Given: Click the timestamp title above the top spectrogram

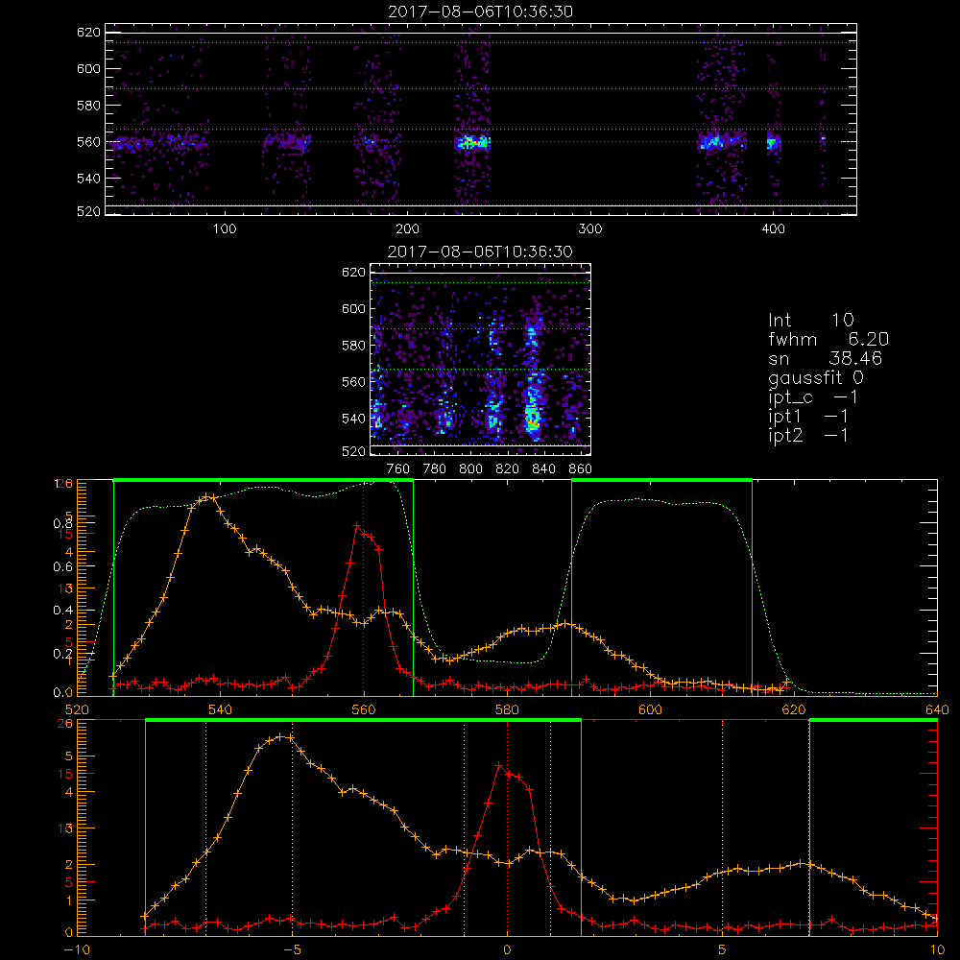Looking at the screenshot, I should [481, 12].
